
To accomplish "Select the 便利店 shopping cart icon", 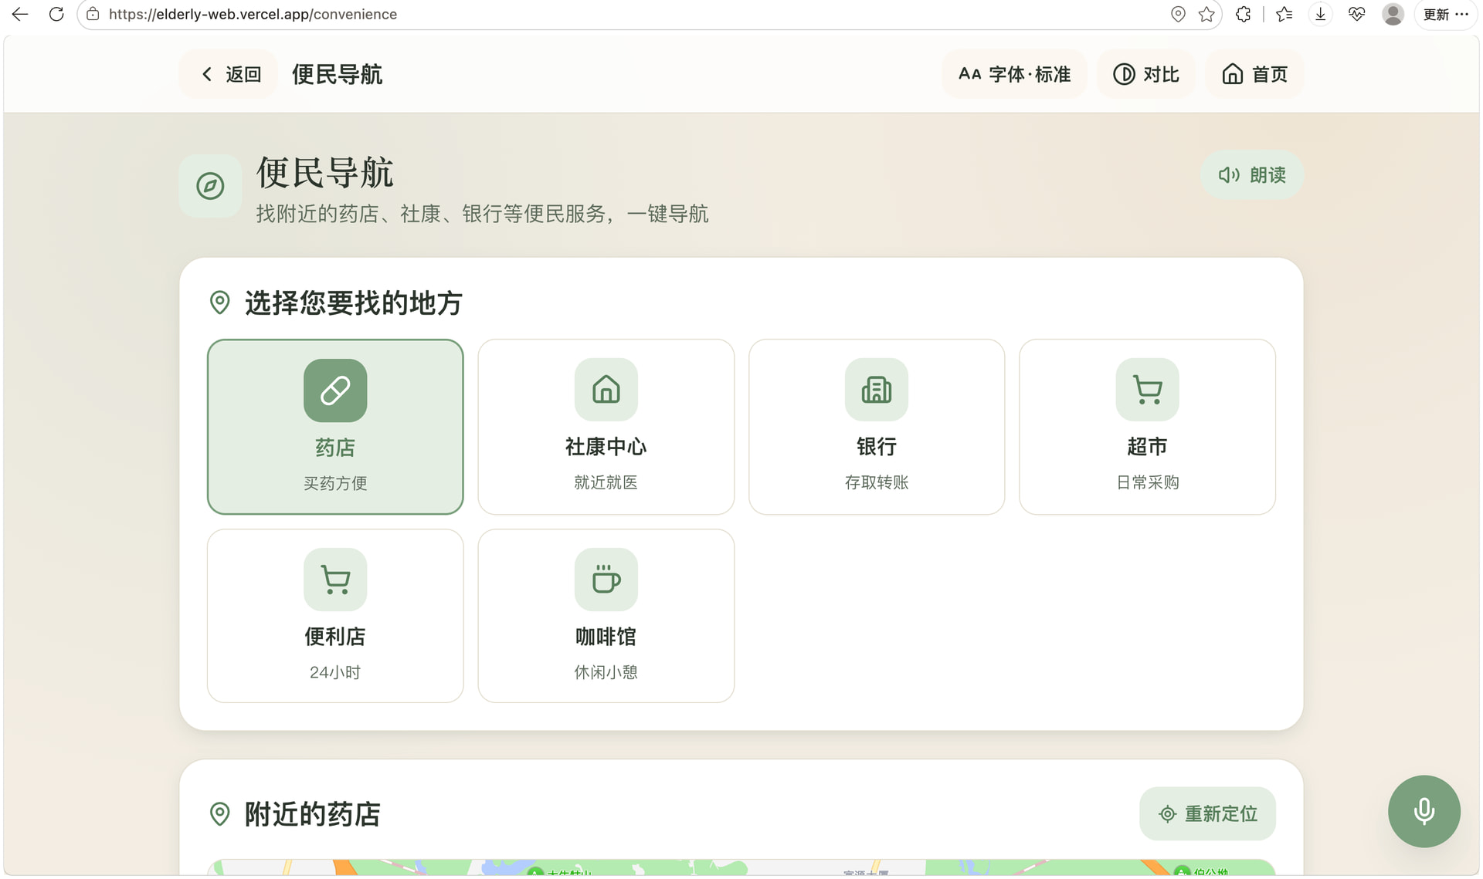I will [335, 580].
